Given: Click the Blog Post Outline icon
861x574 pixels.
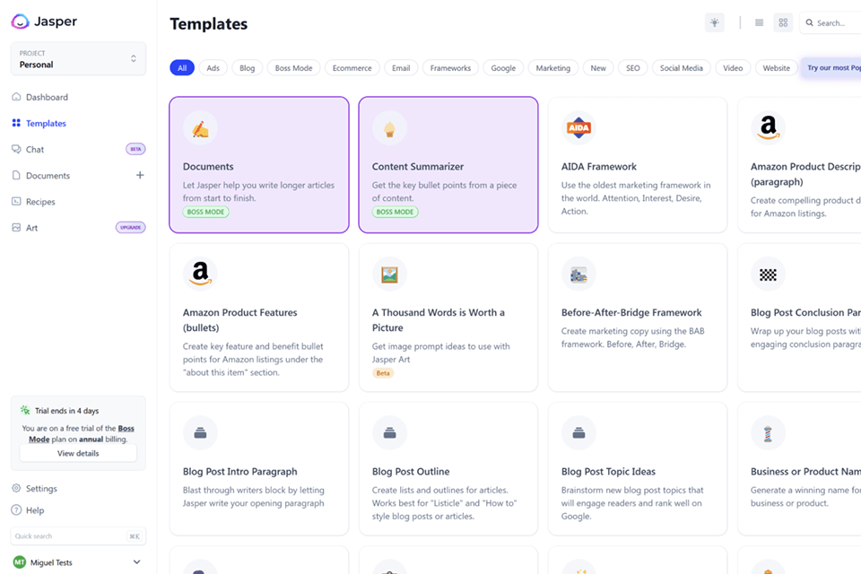Looking at the screenshot, I should [389, 433].
